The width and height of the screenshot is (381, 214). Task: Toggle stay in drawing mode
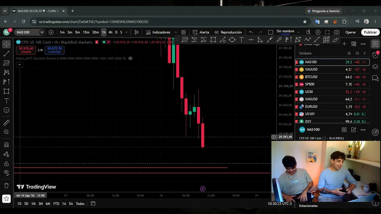coord(6,154)
